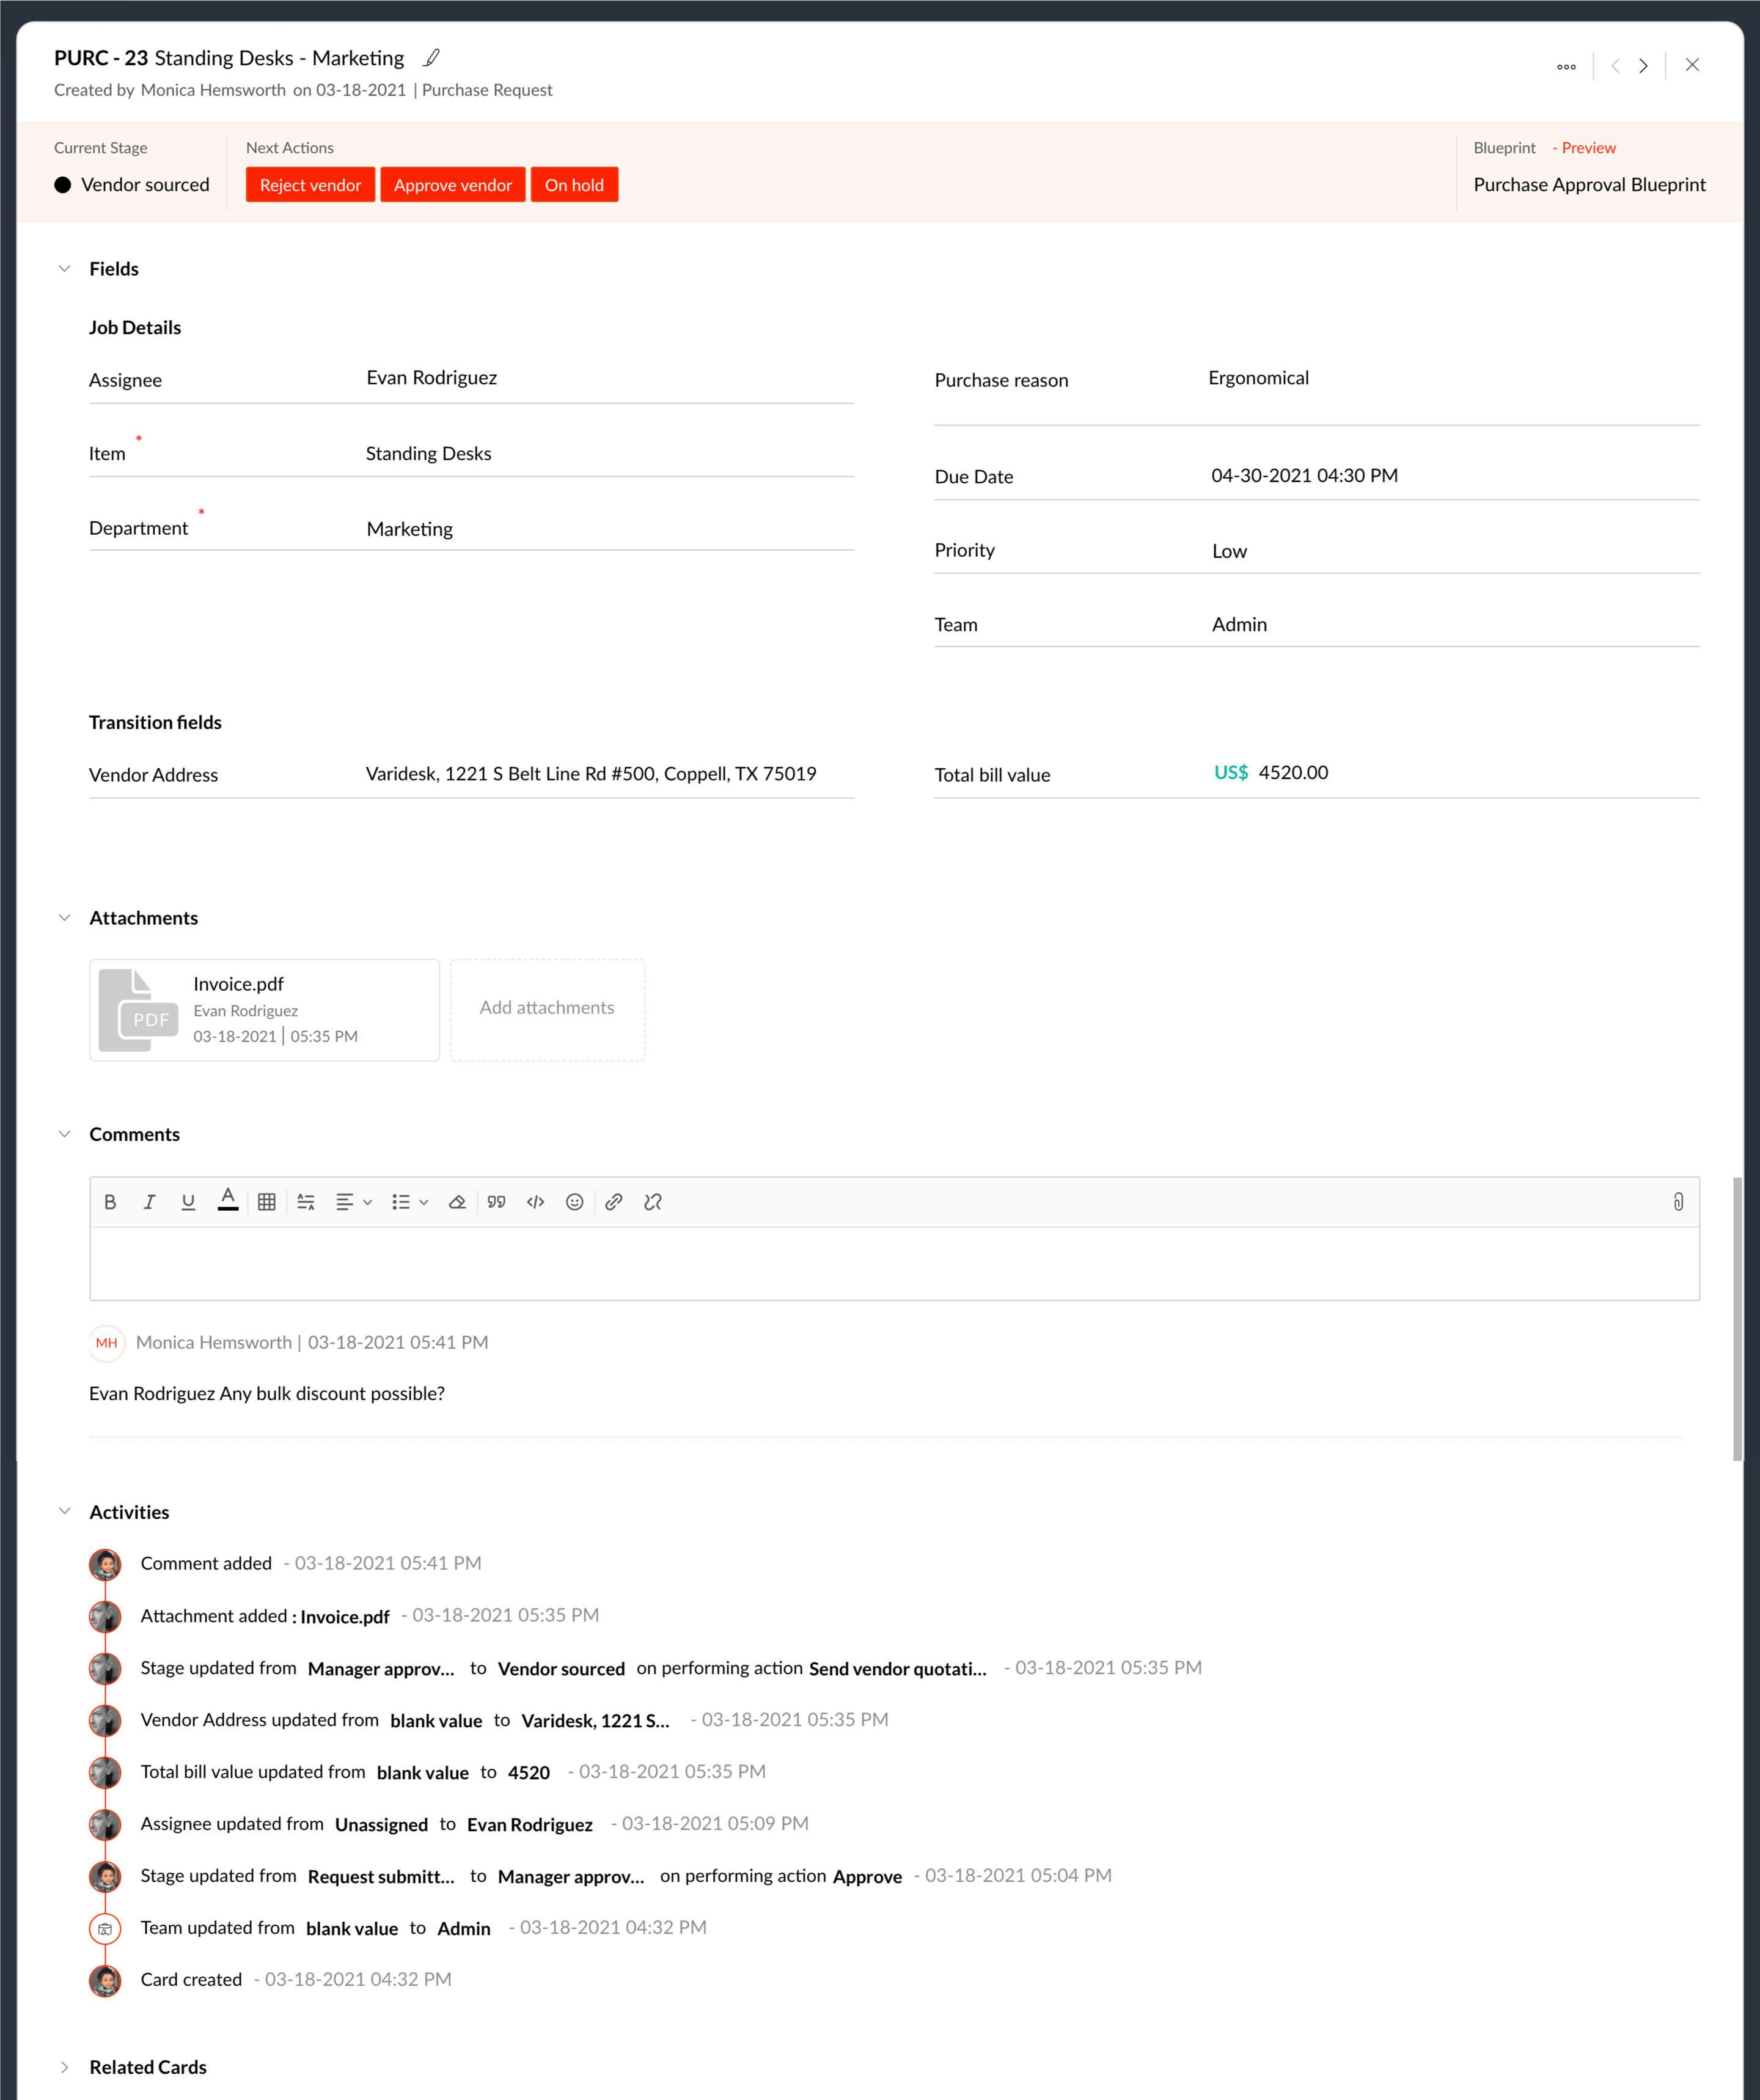Toggle the bullet list dropdown

(424, 1201)
